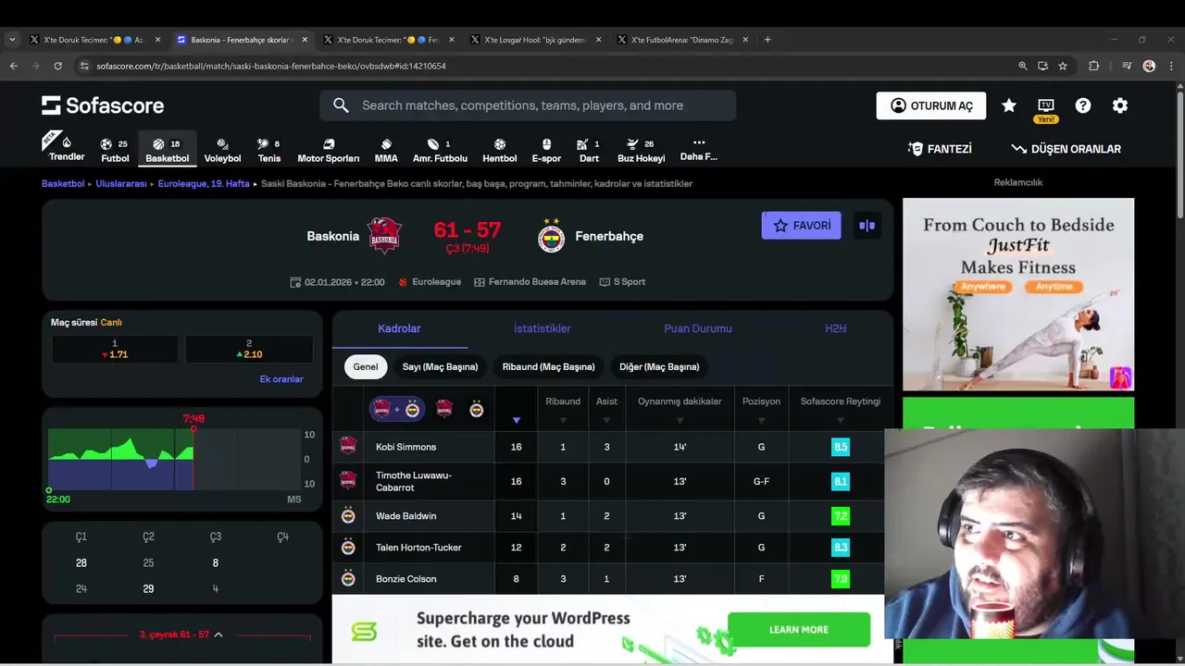The image size is (1185, 666).
Task: Select Sayı (Maç Başına) pill
Action: tap(440, 367)
